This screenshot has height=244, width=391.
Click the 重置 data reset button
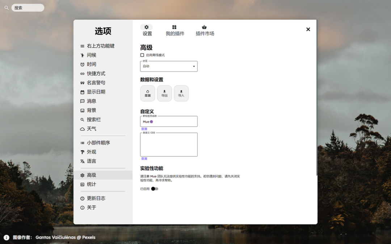(x=148, y=93)
